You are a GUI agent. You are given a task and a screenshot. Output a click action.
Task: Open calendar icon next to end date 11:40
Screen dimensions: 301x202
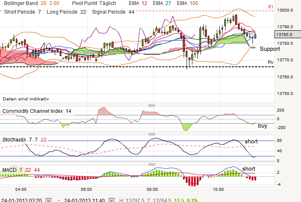click(112, 200)
